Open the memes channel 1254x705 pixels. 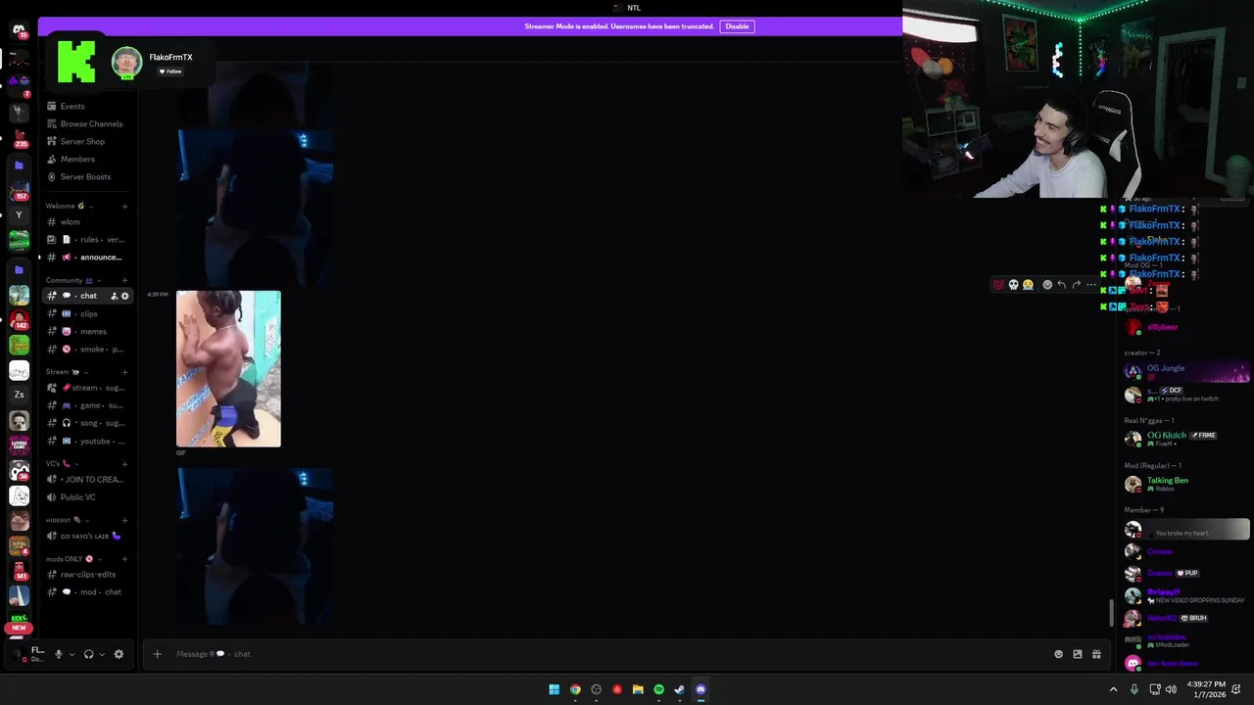[88, 331]
